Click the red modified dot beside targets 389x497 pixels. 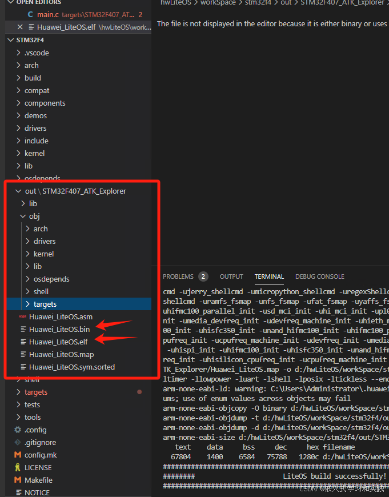point(139,392)
